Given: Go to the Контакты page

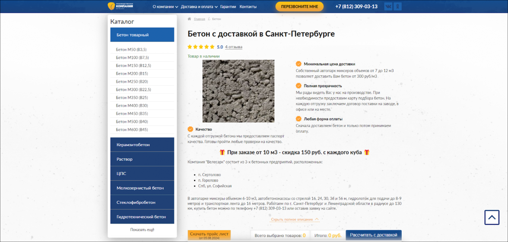Looking at the screenshot, I should 248,7.
